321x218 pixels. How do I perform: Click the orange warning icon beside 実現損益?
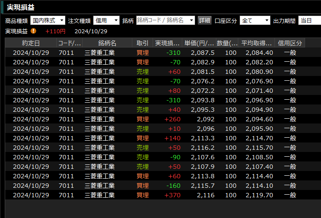click(x=33, y=31)
